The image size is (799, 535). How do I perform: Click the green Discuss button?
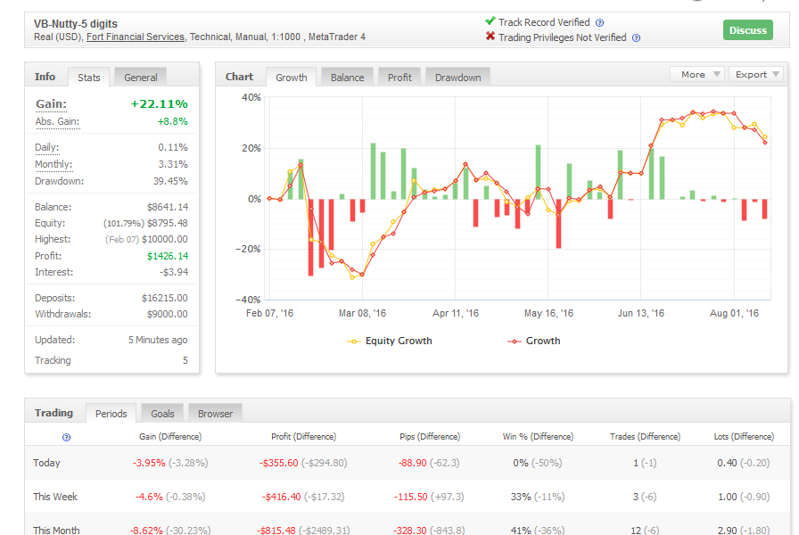point(748,30)
